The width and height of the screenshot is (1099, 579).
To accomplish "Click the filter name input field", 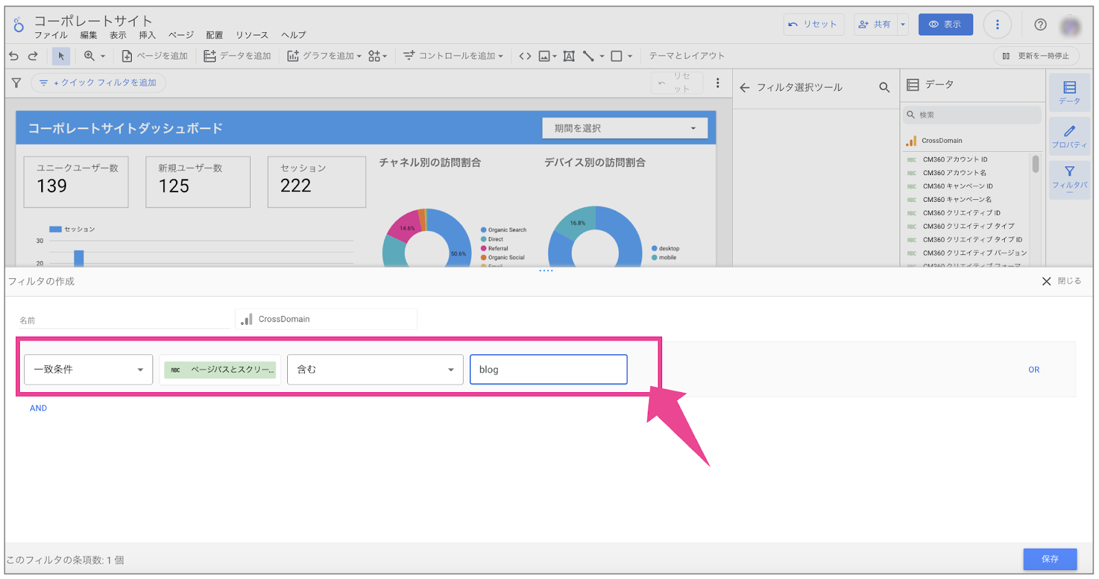I will pos(126,320).
